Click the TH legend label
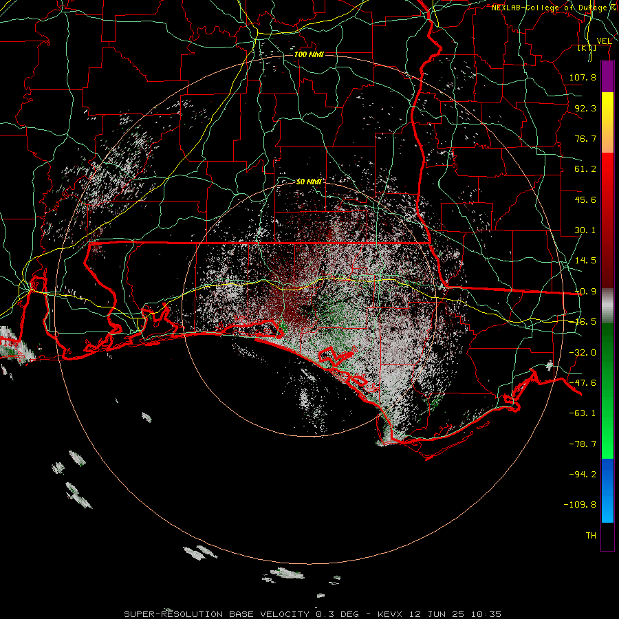The width and height of the screenshot is (619, 619). point(591,536)
